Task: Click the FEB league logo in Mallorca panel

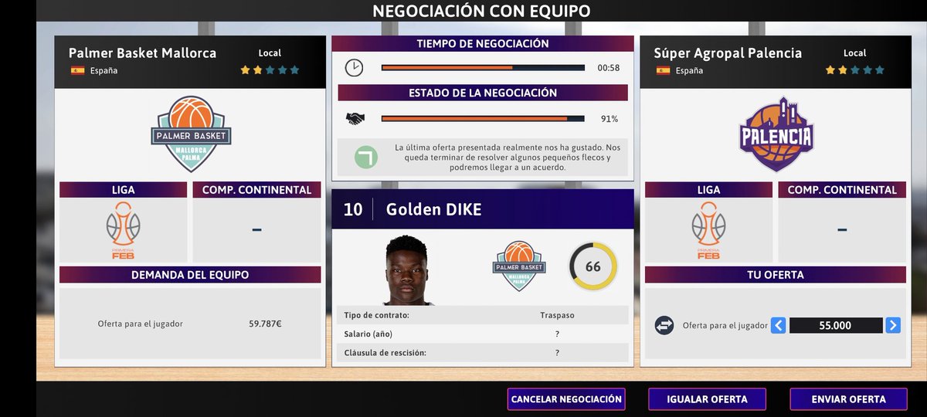Action: (x=124, y=230)
